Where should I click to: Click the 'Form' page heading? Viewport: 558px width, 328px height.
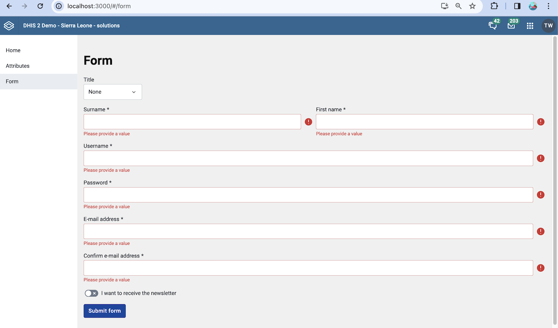(x=98, y=61)
